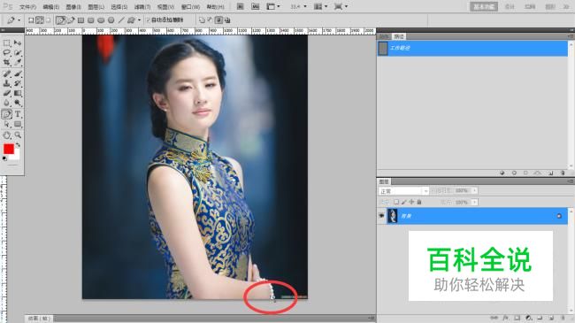Select the Brush tool
The image size is (575, 323).
[18, 74]
